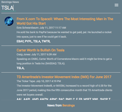Image resolution: width=122 pixels, height=112 pixels.
Task: Click the X.com article round thumbnail
Action: [9, 21]
